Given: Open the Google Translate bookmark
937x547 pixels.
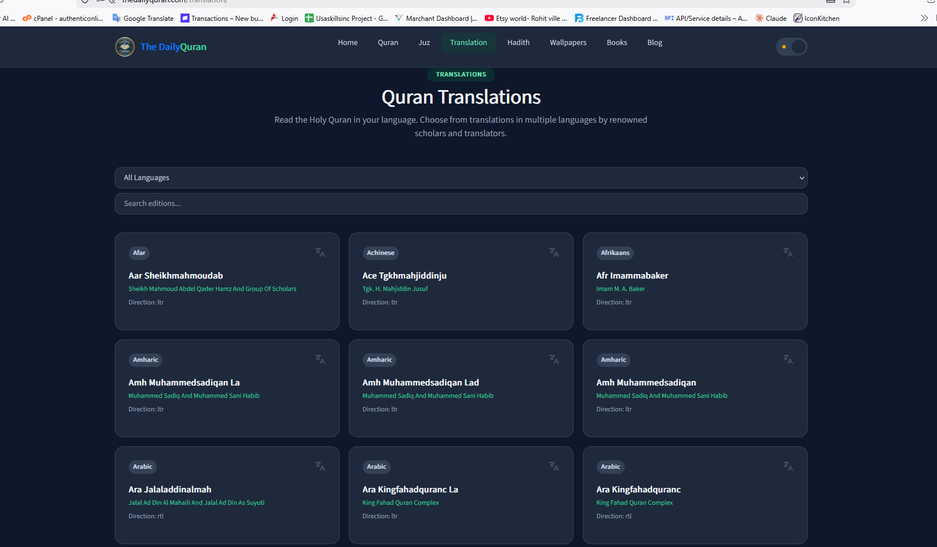Looking at the screenshot, I should [x=143, y=18].
